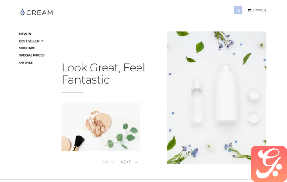Open the shopping cart icon
287x182 pixels.
tap(249, 10)
